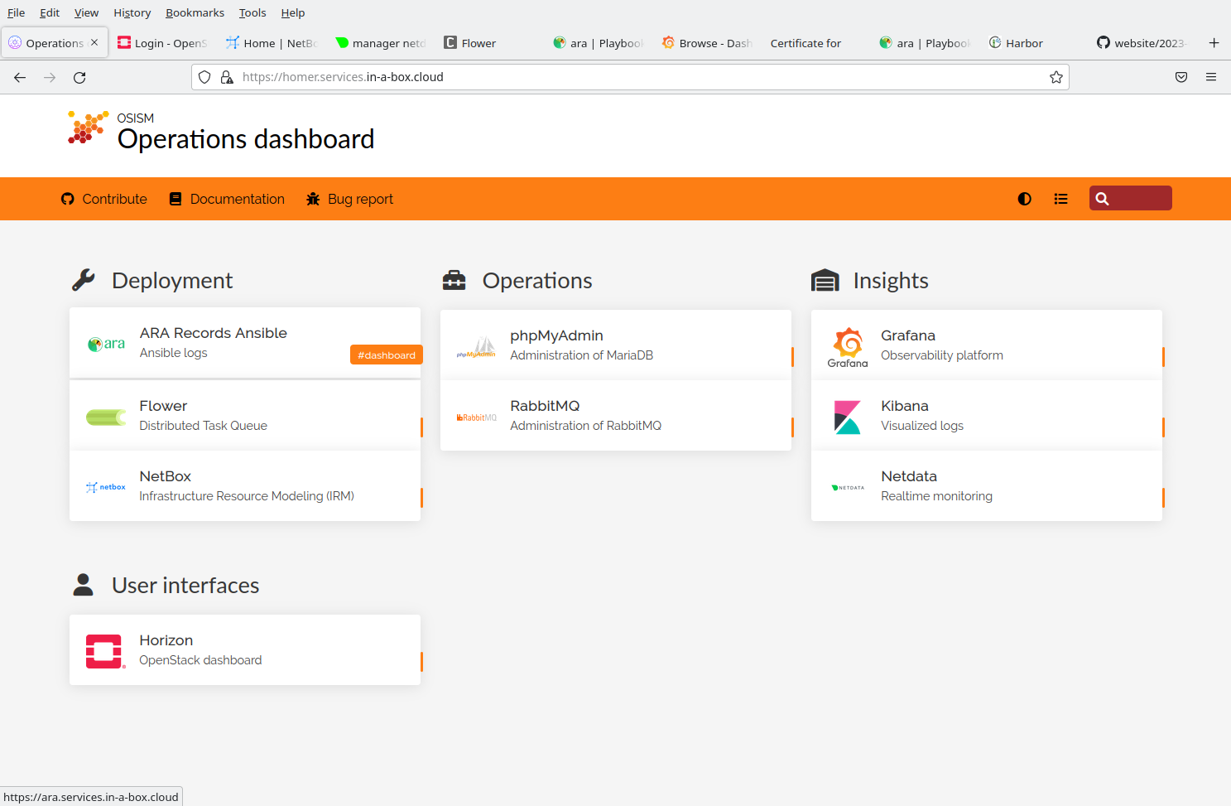Click the Kibana logo icon

[x=848, y=417]
